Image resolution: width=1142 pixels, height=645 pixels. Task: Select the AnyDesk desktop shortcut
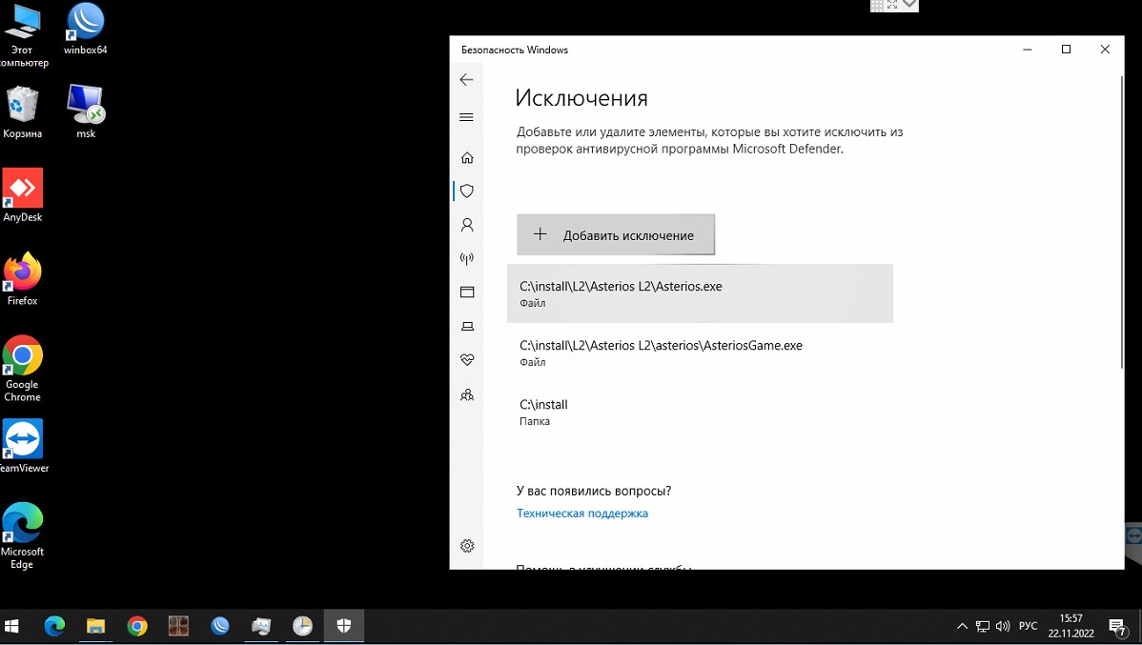coord(23,195)
